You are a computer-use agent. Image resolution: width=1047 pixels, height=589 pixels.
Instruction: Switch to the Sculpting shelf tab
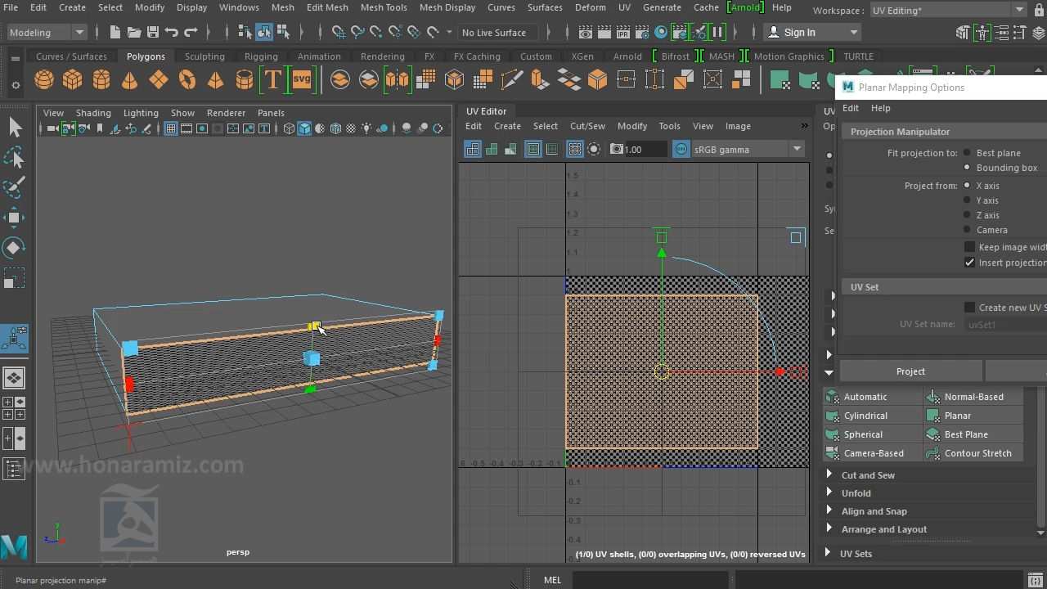coord(204,56)
